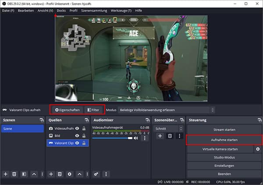Viewport: 263px width, 185px height.
Task: Delete the selected scene with trash icon
Action: tap(14, 174)
